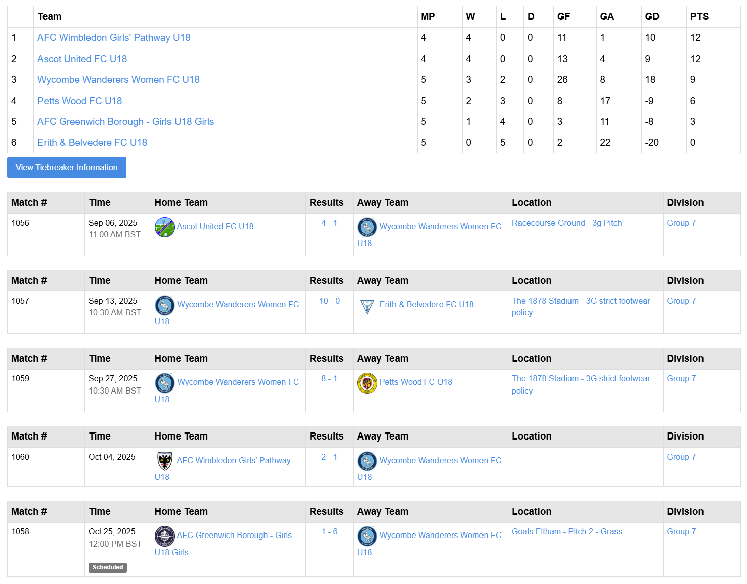This screenshot has height=584, width=747.
Task: Click Petts Wood FC crest icon
Action: [367, 383]
